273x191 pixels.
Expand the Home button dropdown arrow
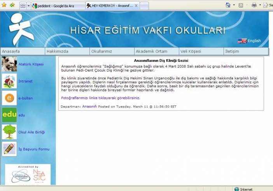click(x=234, y=5)
